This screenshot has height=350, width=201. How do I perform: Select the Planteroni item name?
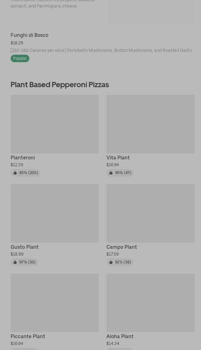click(23, 158)
